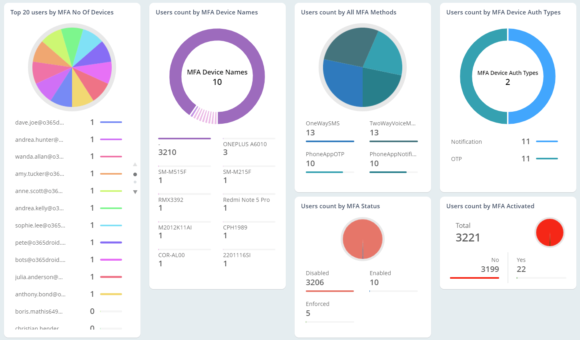Click the up arrow to page the users list
Screen dimensions: 580x340
135,164
